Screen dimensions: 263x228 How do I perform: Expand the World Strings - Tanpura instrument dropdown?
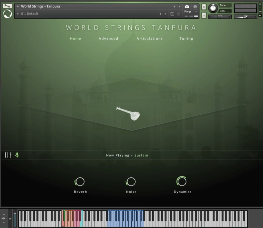pos(18,7)
